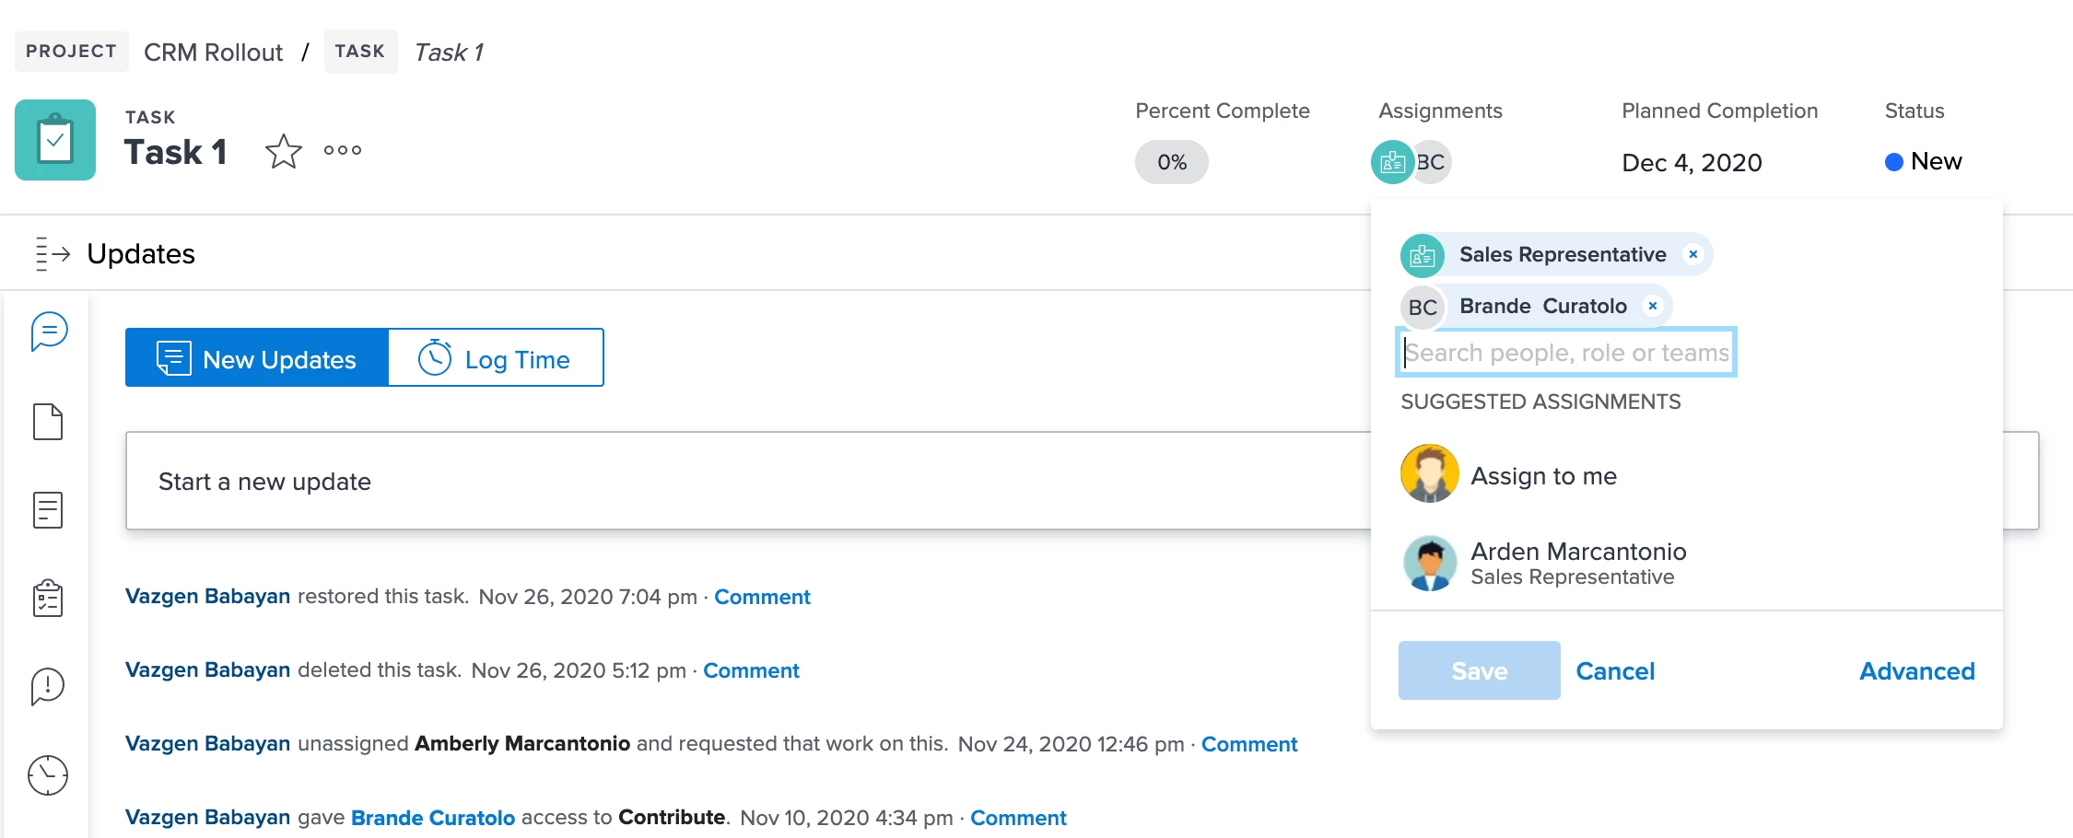
Task: Open the Documents sidebar icon
Action: (48, 422)
